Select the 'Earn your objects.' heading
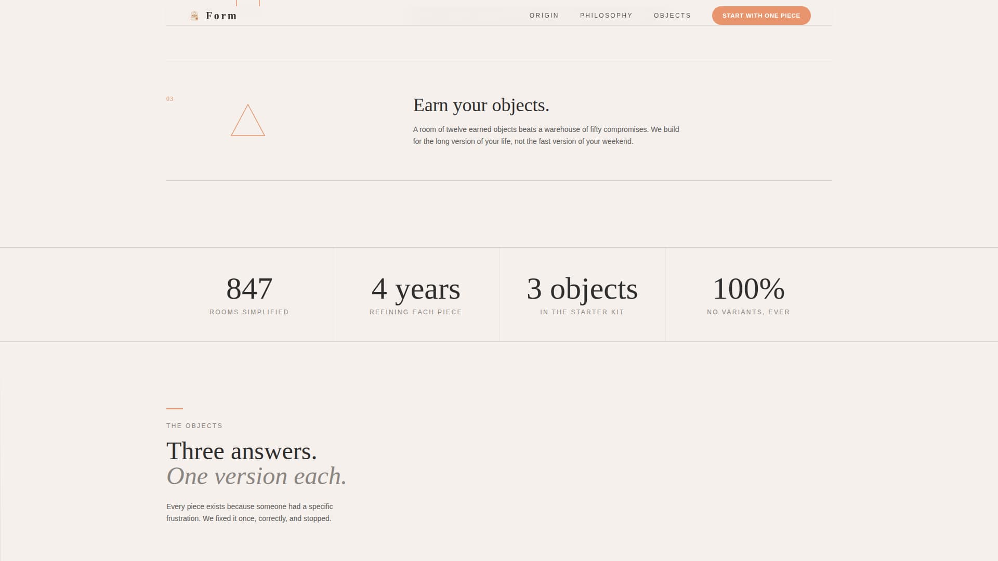Image resolution: width=998 pixels, height=561 pixels. (481, 105)
